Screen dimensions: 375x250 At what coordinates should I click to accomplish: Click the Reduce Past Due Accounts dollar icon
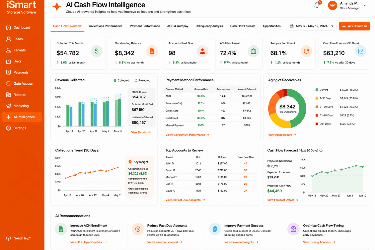click(x=138, y=229)
